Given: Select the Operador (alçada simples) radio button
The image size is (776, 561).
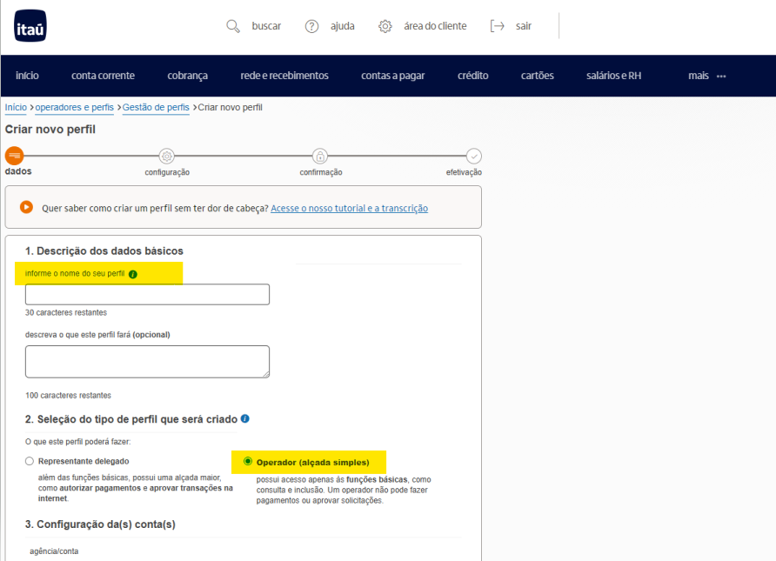Looking at the screenshot, I should click(x=248, y=462).
